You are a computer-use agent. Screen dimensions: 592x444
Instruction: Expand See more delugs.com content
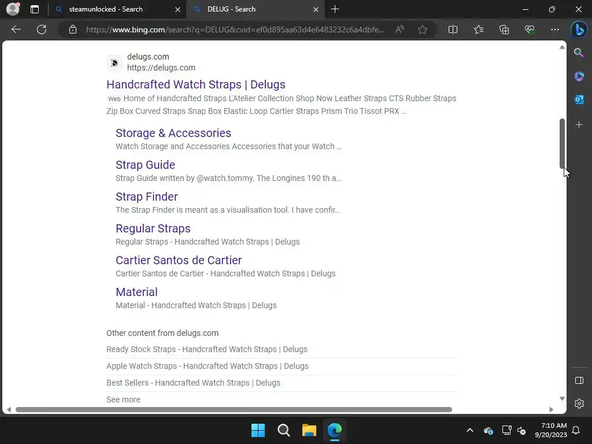click(x=123, y=399)
